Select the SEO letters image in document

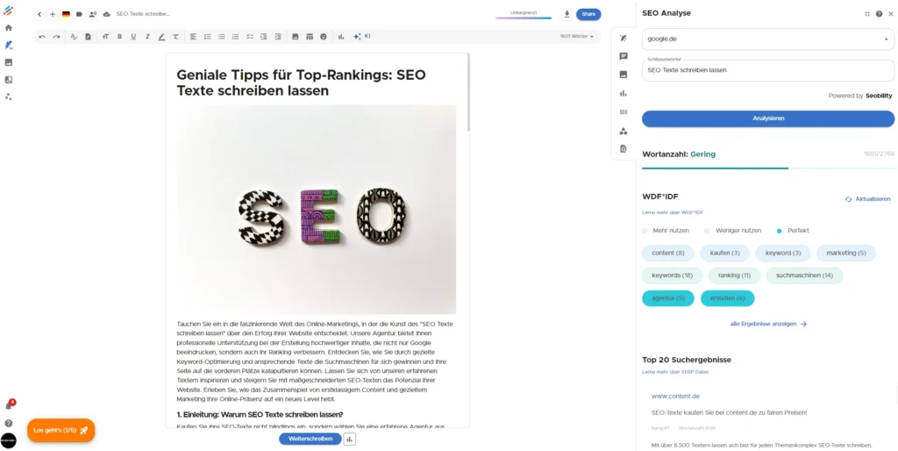[316, 209]
